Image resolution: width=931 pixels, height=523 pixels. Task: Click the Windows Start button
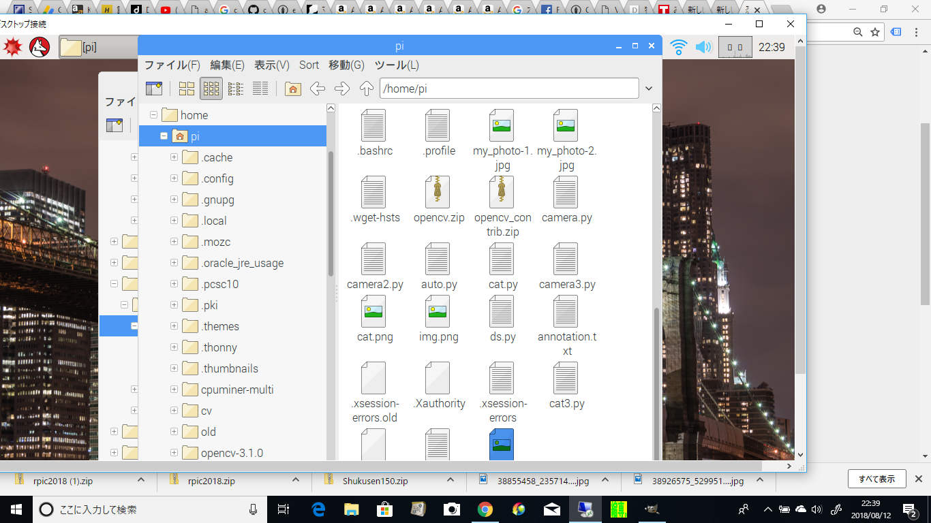[15, 509]
